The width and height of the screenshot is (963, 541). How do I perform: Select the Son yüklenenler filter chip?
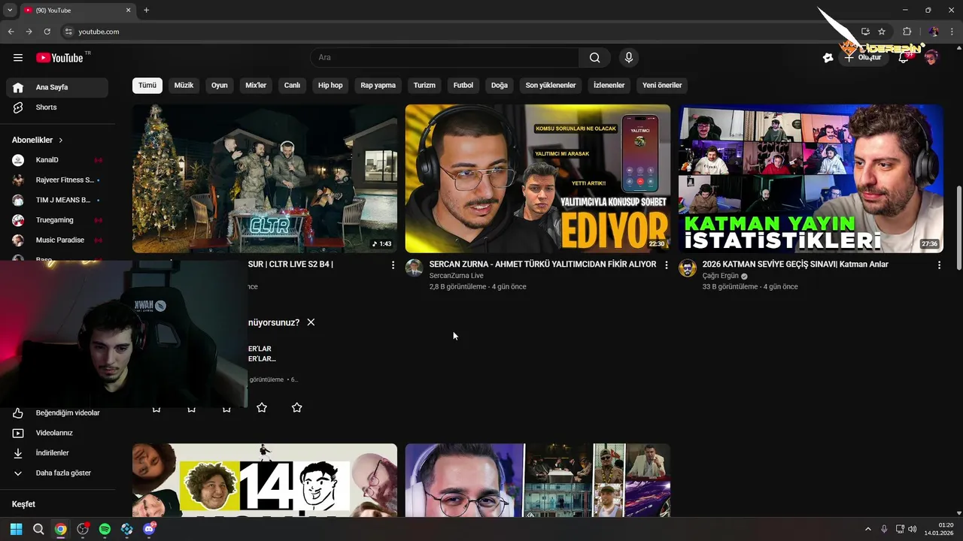coord(551,86)
